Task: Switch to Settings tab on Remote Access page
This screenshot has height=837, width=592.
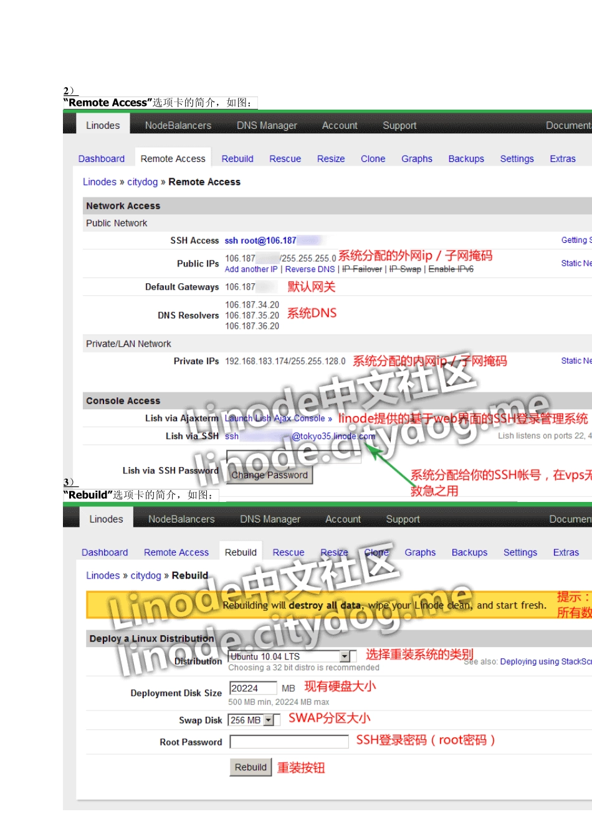Action: [517, 159]
